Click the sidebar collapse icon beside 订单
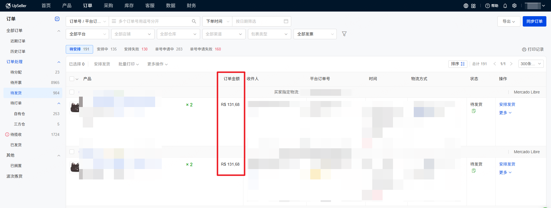Image resolution: width=551 pixels, height=208 pixels. point(57,19)
